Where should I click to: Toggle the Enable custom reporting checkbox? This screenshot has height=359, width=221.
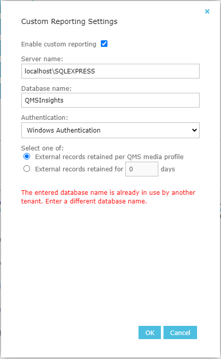(x=104, y=43)
